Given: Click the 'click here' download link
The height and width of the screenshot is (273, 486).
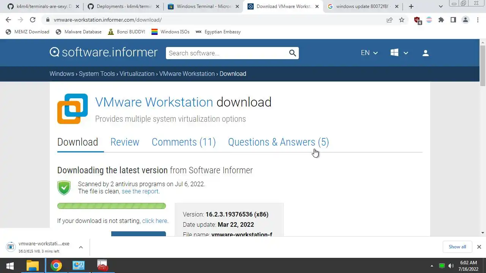Looking at the screenshot, I should [155, 221].
